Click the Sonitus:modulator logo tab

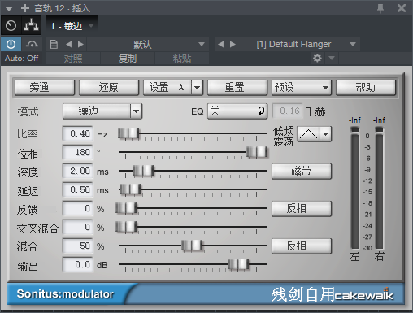pos(66,294)
